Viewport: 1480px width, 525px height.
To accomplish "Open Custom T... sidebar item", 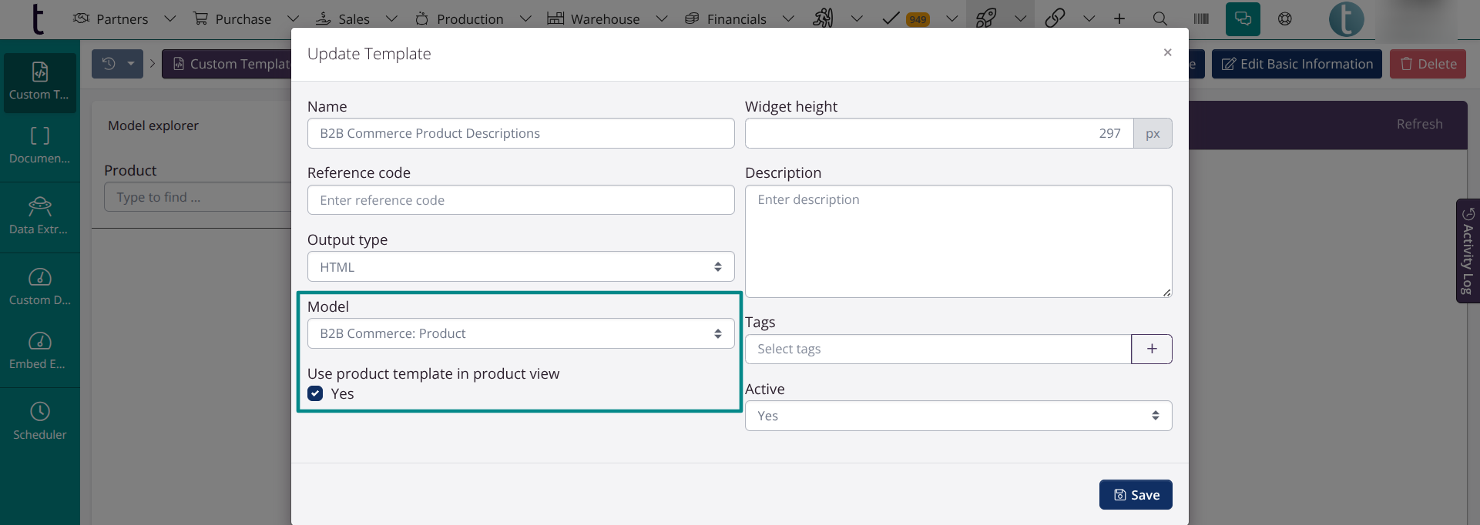I will (39, 82).
